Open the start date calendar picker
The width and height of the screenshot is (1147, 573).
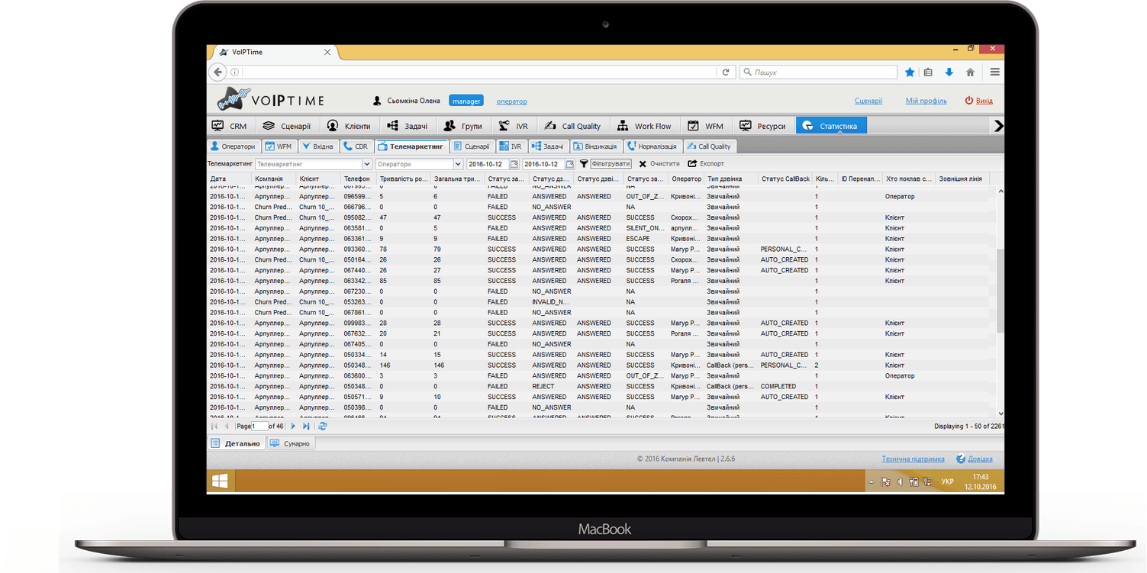coord(514,164)
